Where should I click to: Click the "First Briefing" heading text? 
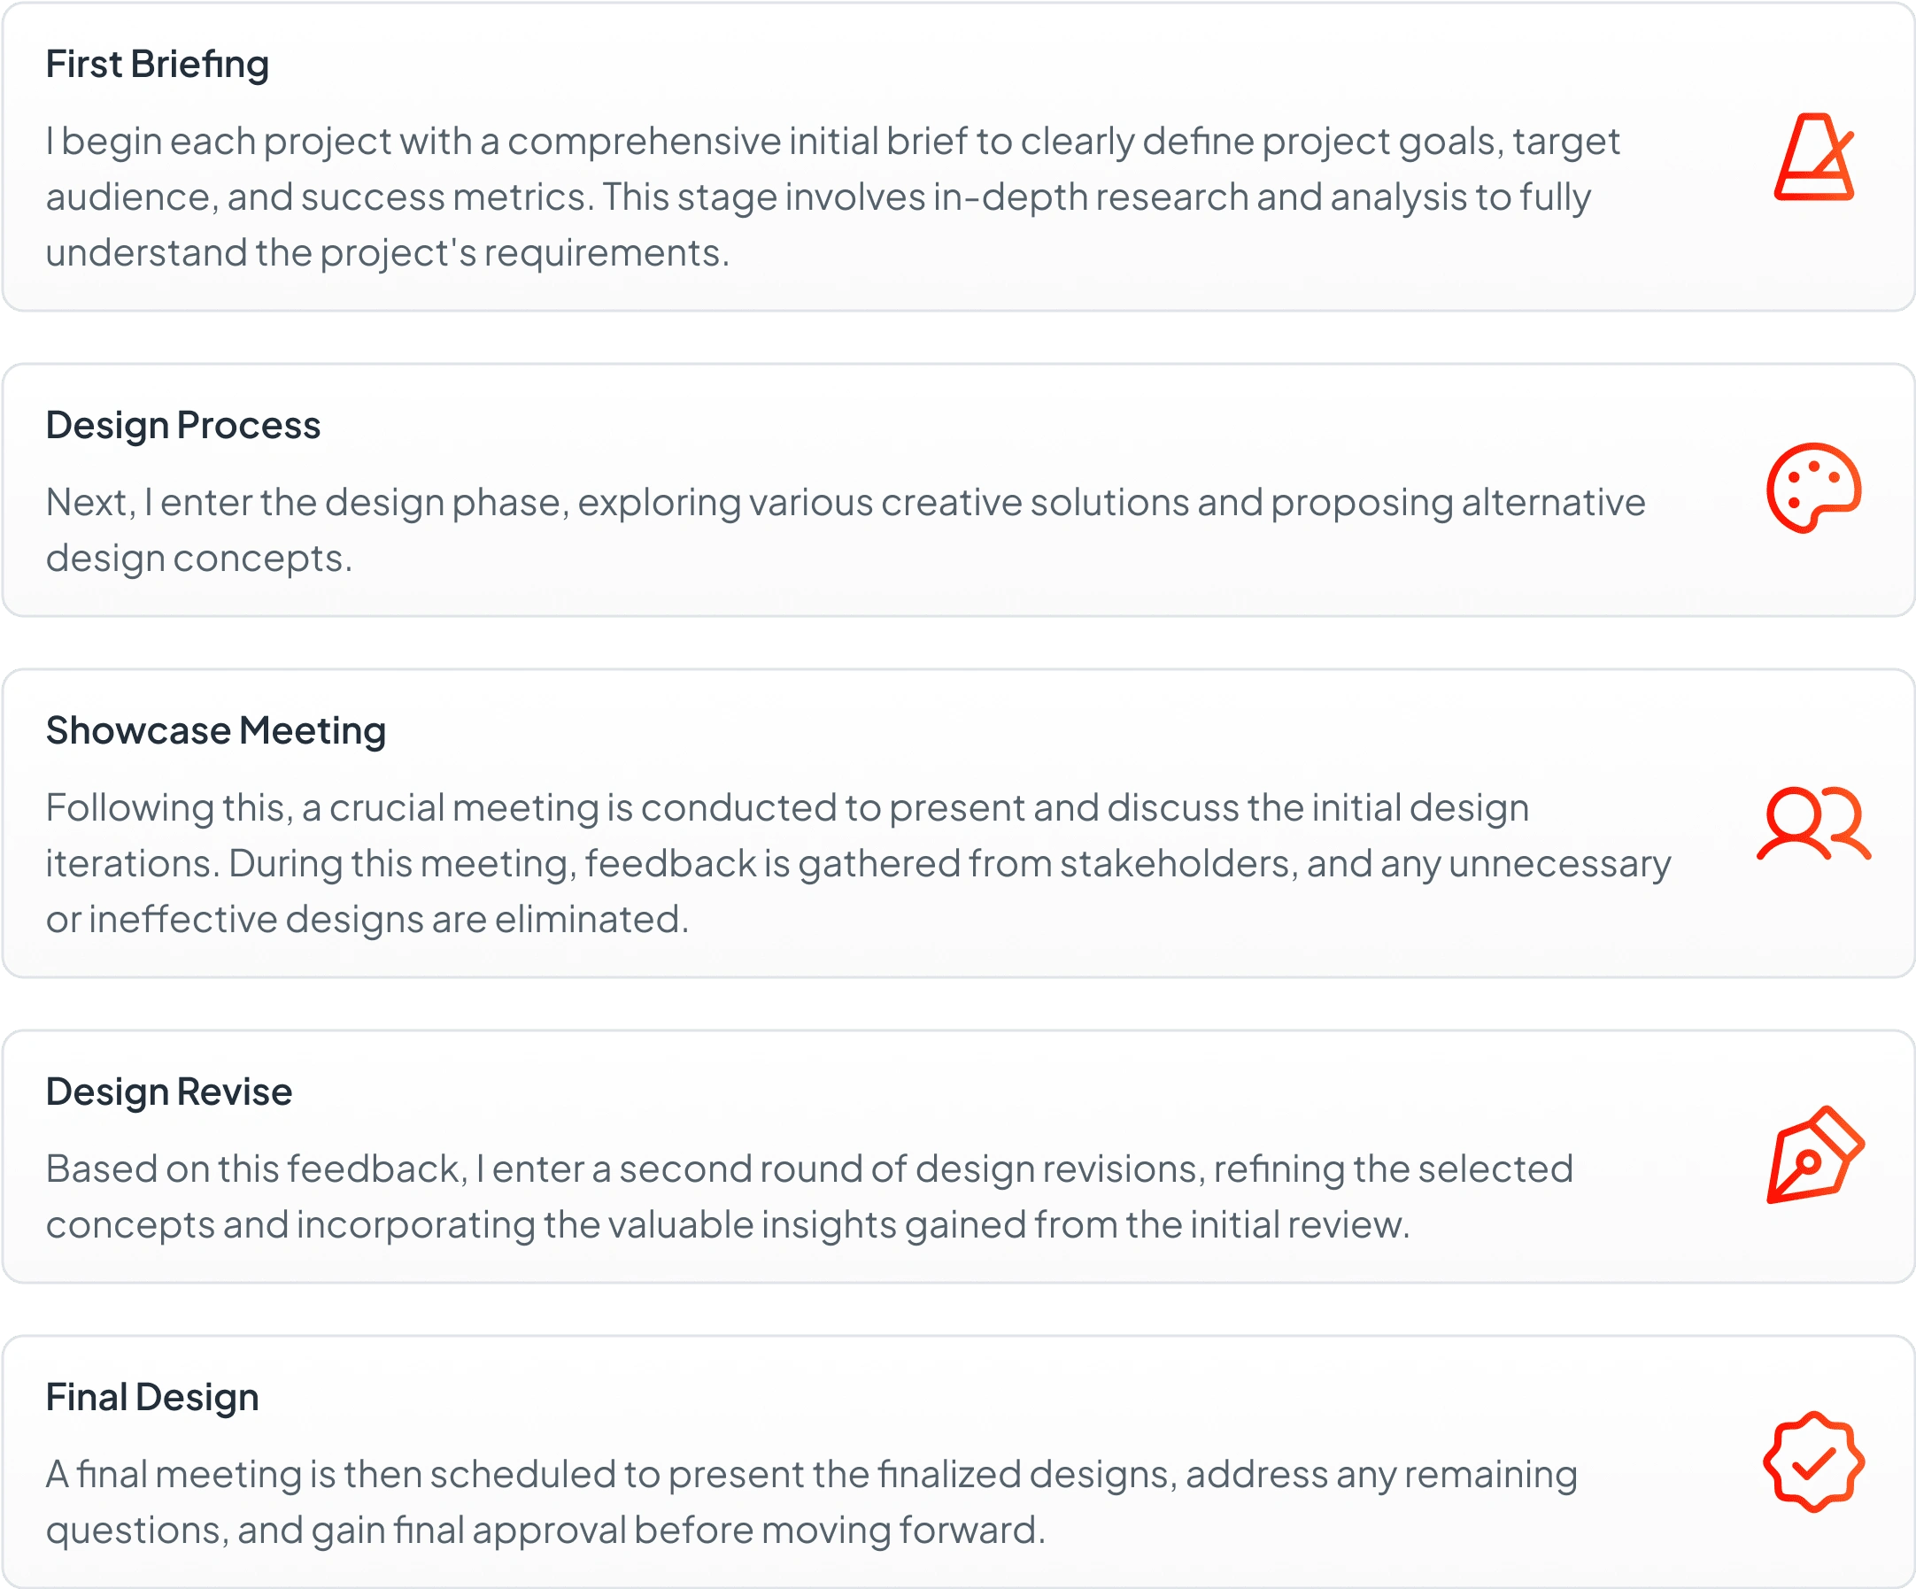click(157, 65)
